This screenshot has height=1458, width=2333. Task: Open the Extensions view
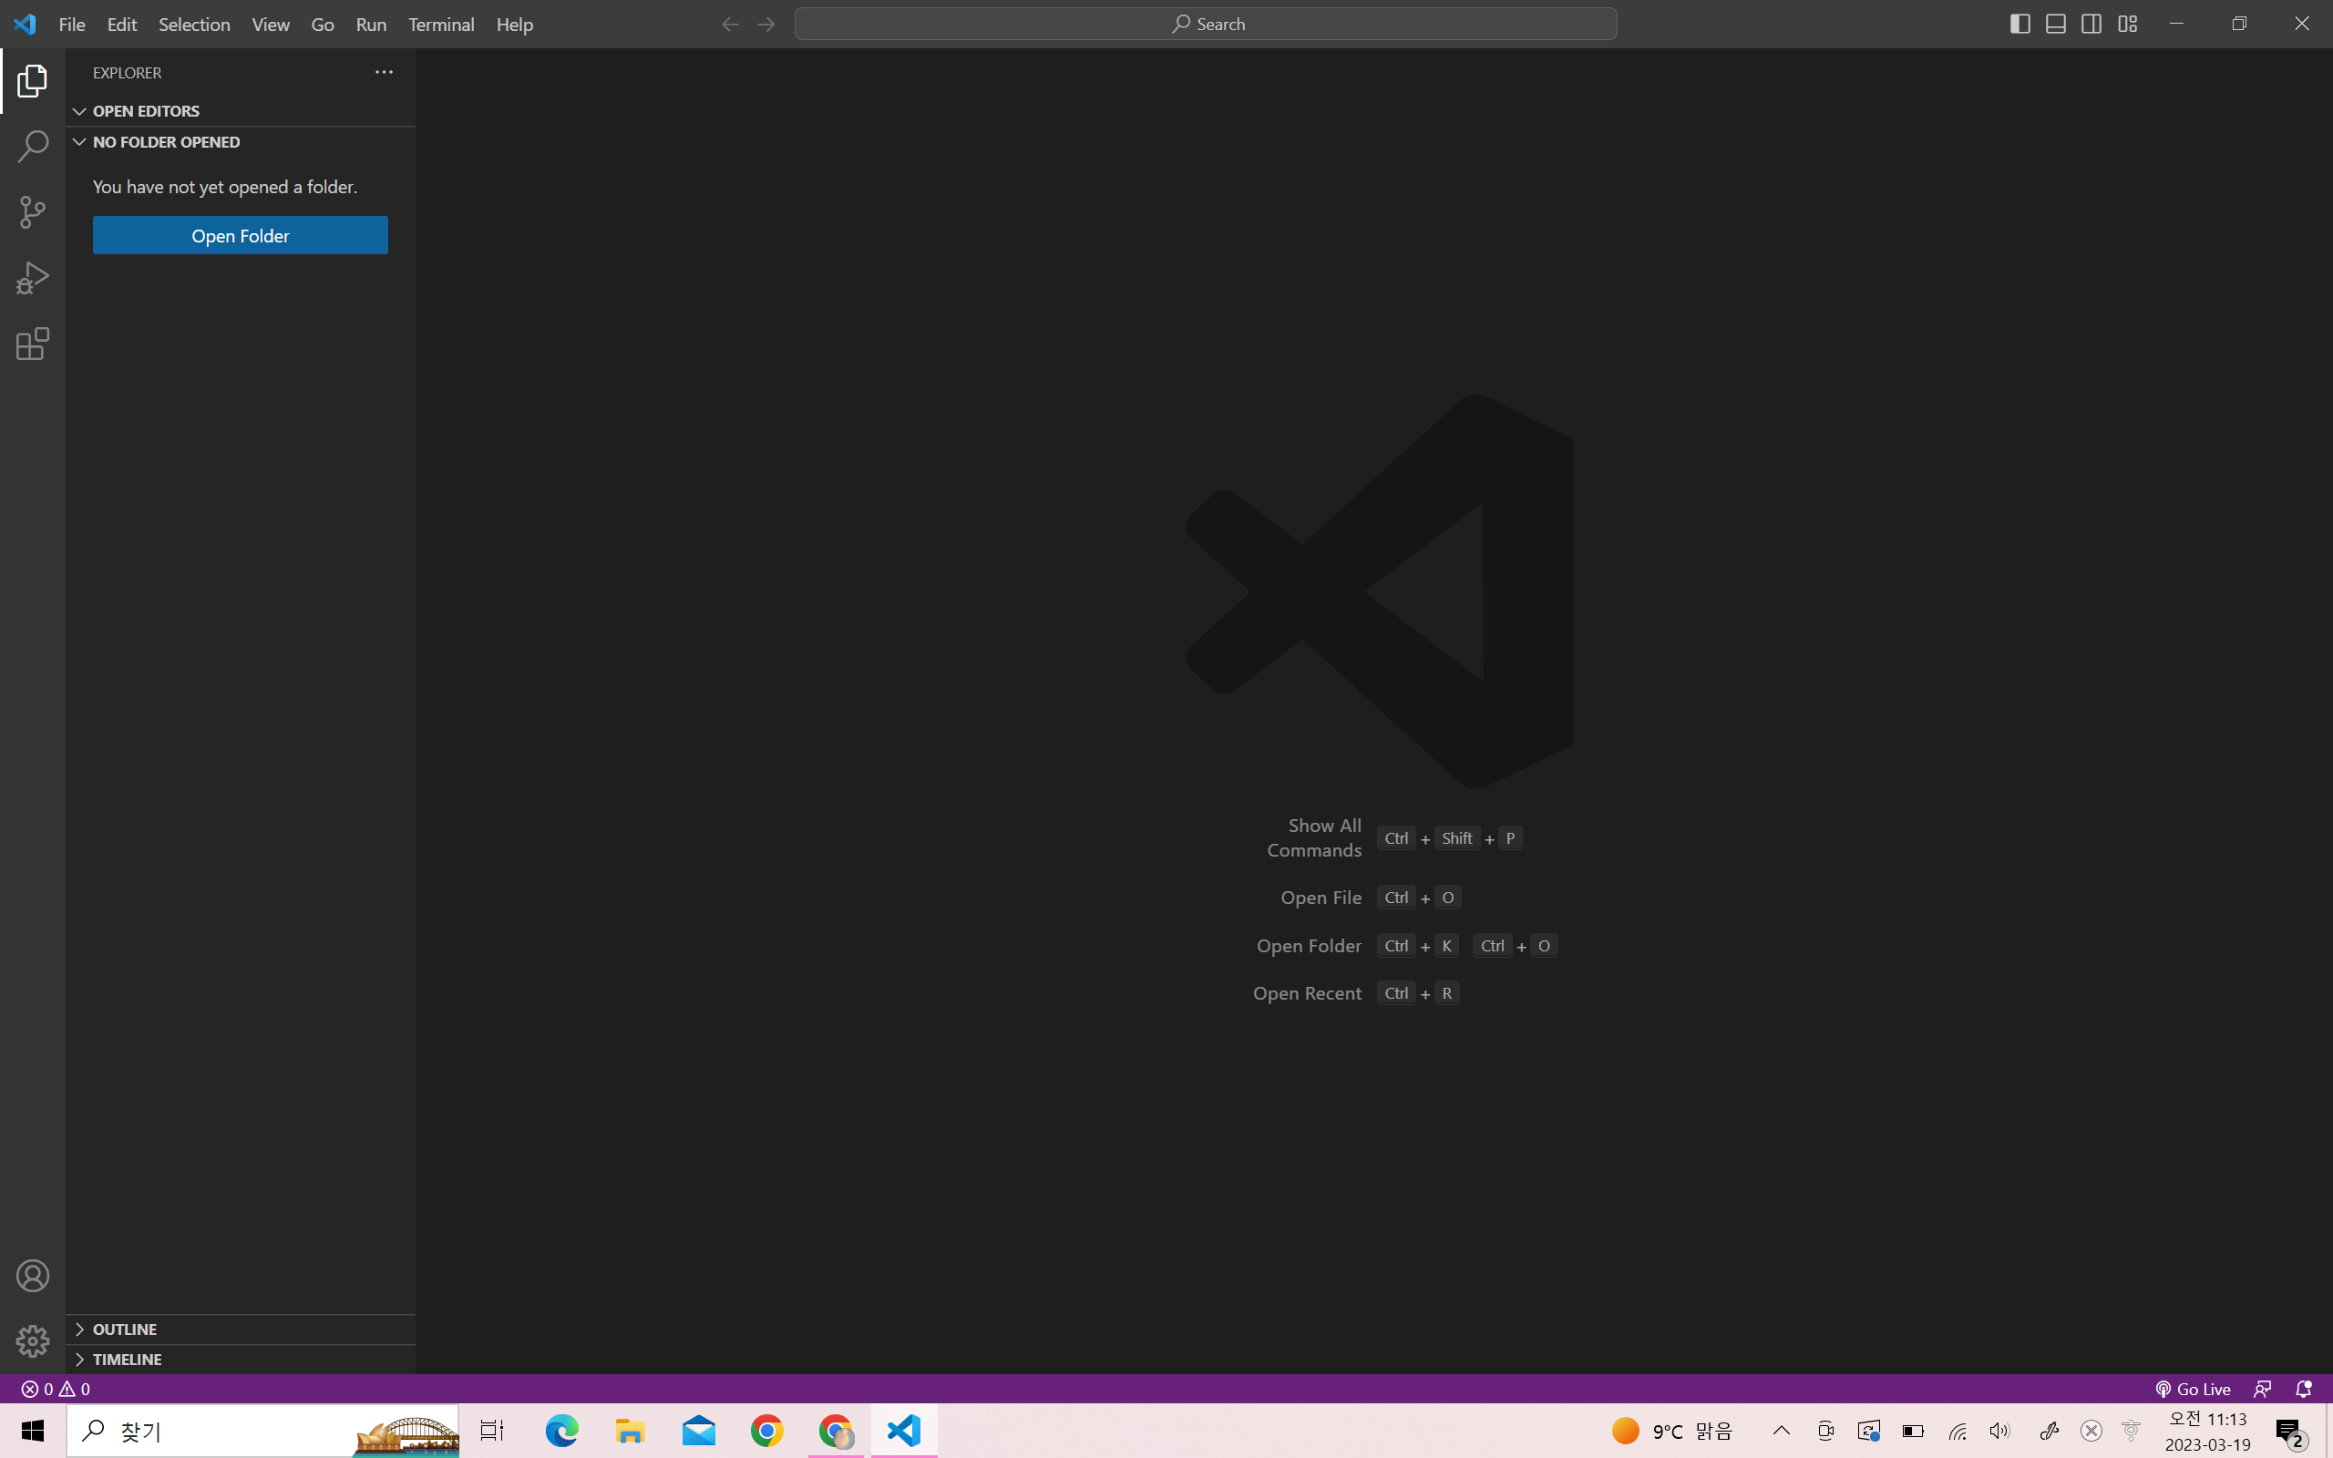33,344
